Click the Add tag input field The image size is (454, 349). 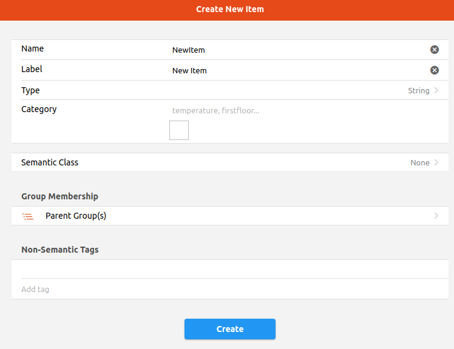(229, 289)
